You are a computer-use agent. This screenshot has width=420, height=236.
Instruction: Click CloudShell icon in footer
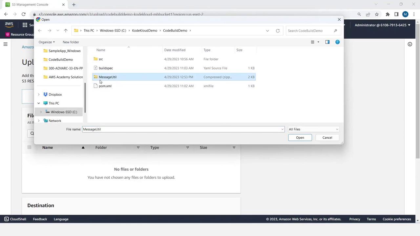point(7,219)
